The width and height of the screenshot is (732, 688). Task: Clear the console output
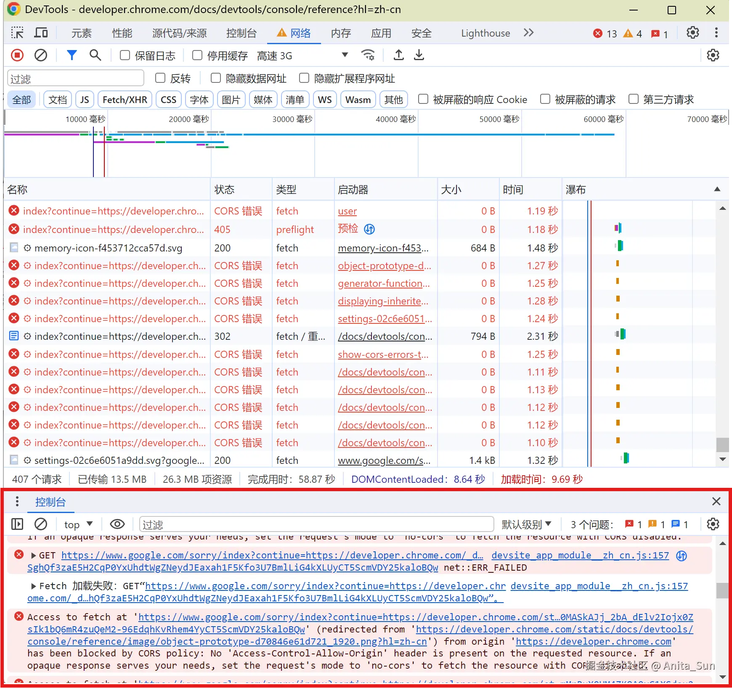click(x=41, y=524)
